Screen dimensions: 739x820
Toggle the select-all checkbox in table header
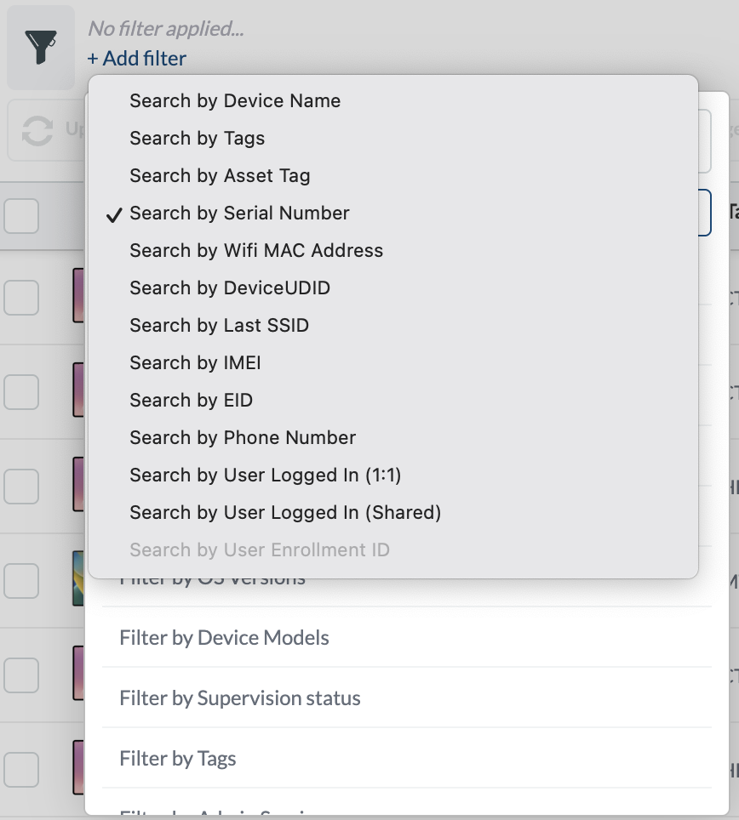tap(21, 215)
